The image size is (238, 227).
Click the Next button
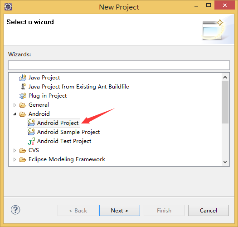(x=120, y=210)
